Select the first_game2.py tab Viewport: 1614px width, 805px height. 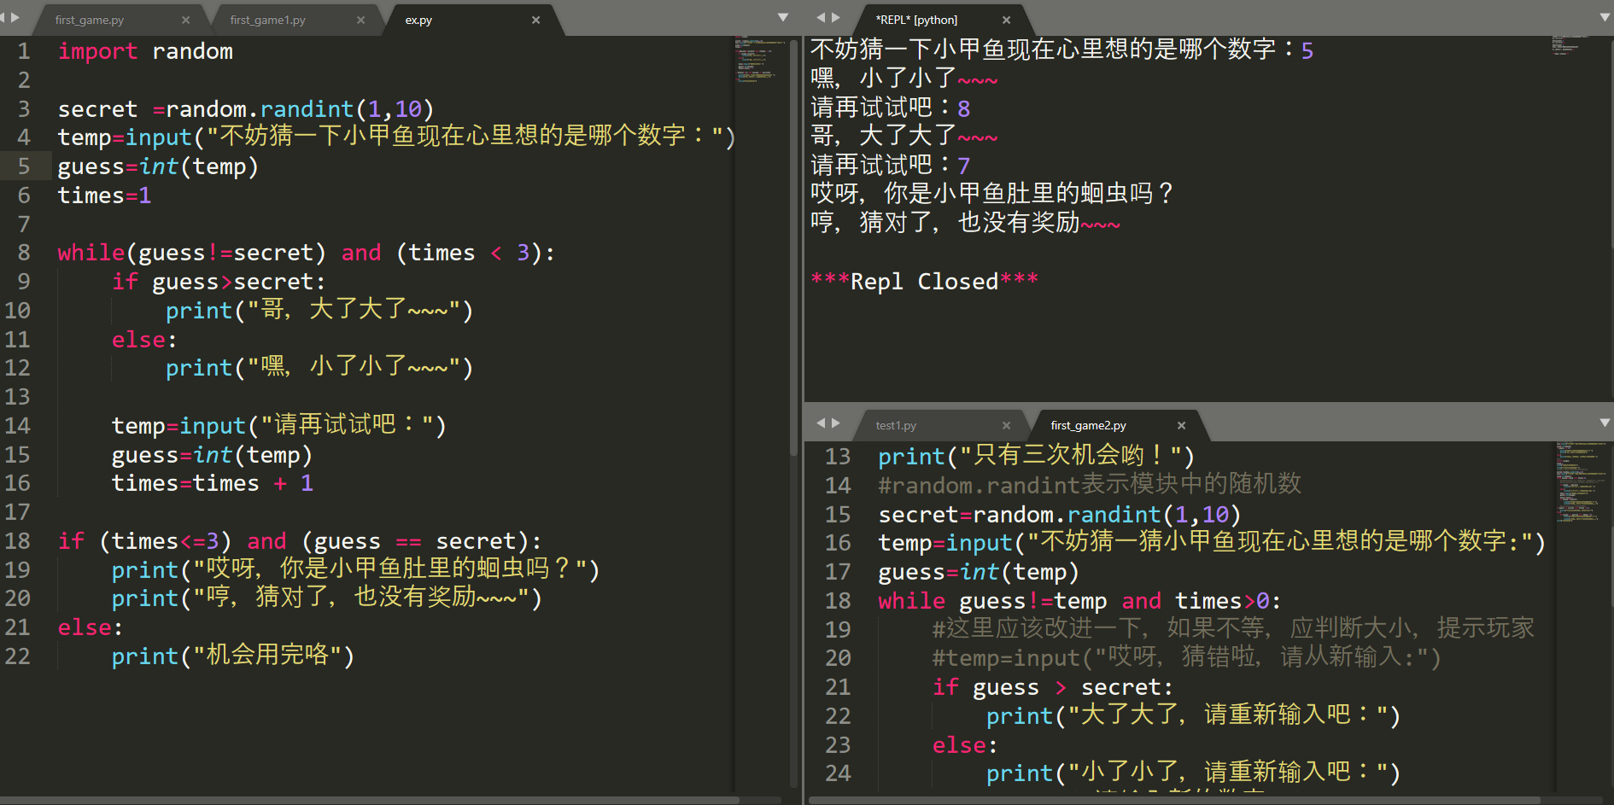1088,425
